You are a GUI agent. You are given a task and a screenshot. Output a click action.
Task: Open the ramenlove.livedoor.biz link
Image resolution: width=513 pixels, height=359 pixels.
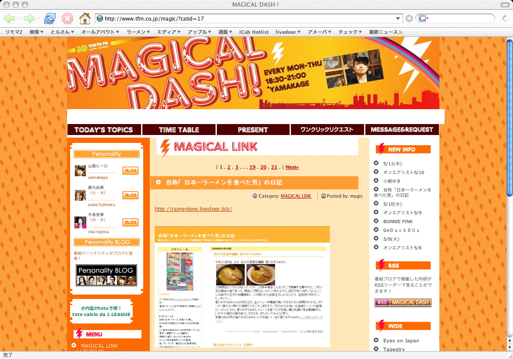click(193, 209)
